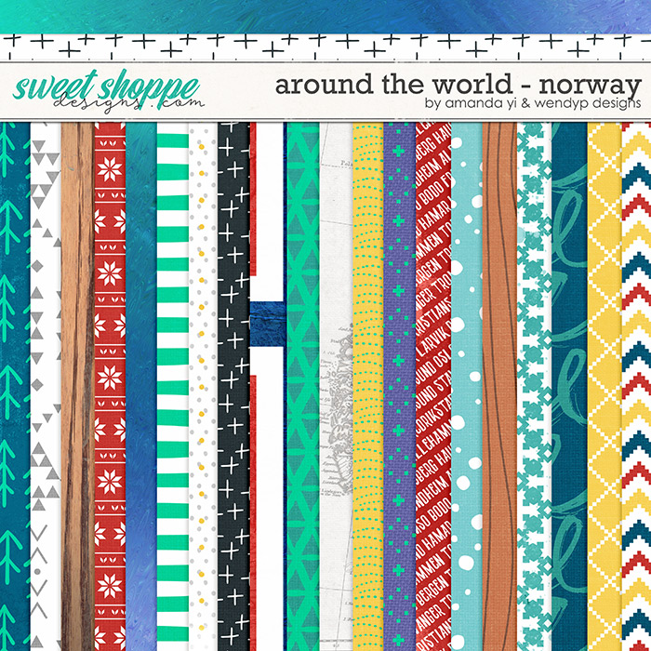Select the teal paper with green arrows
This screenshot has height=651, width=651.
[x=15, y=387]
